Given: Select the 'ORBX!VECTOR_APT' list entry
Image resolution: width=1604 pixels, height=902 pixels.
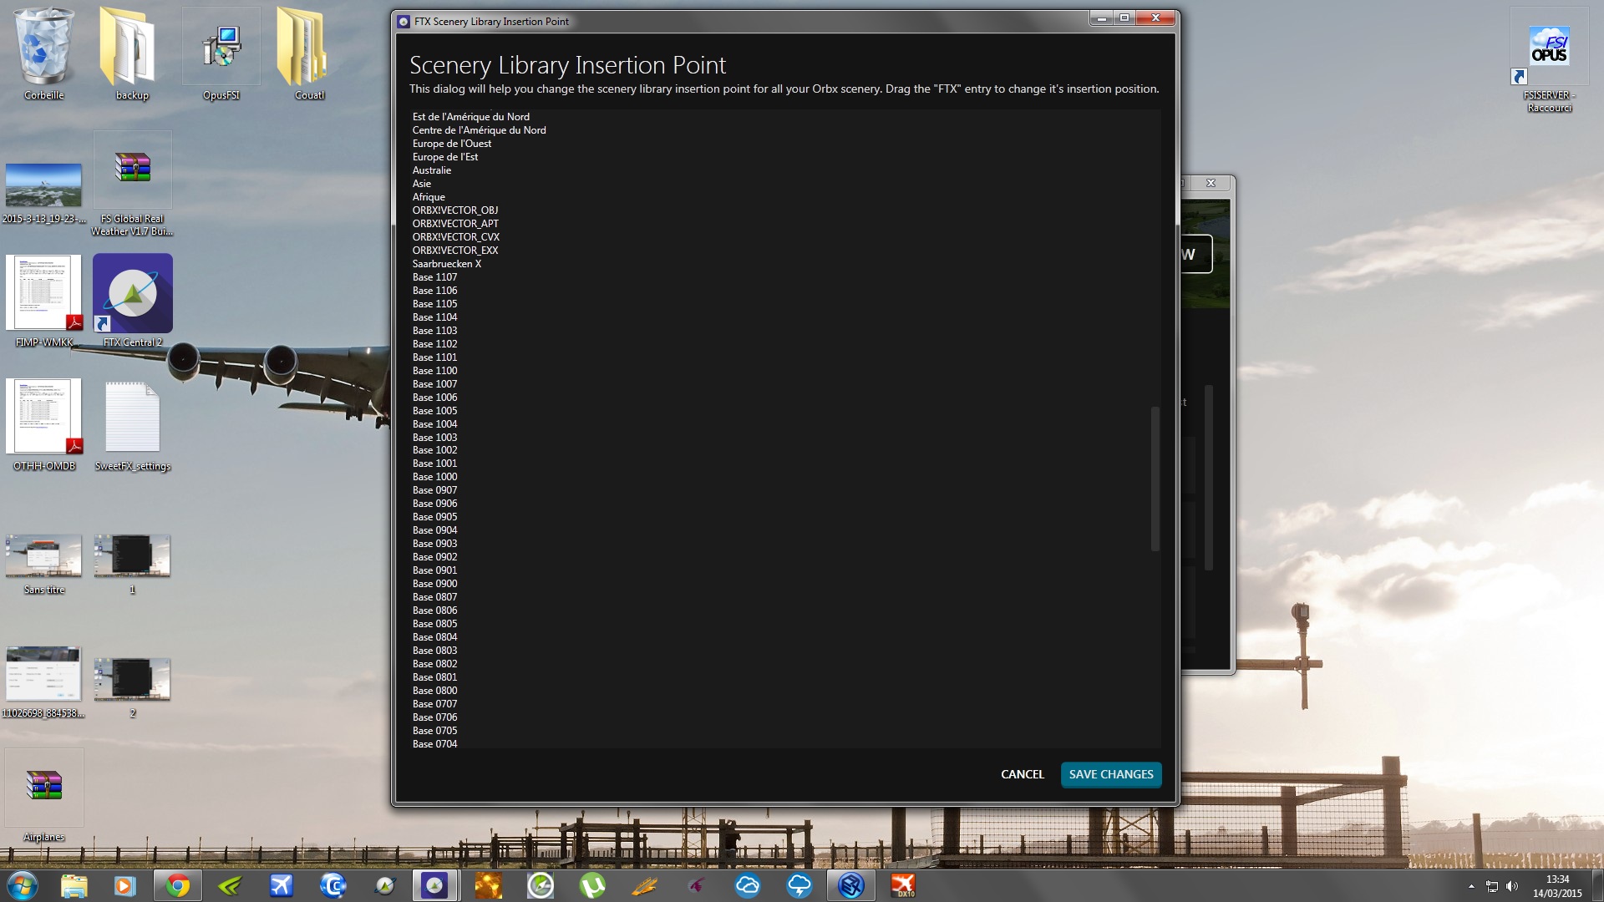Looking at the screenshot, I should [x=455, y=224].
